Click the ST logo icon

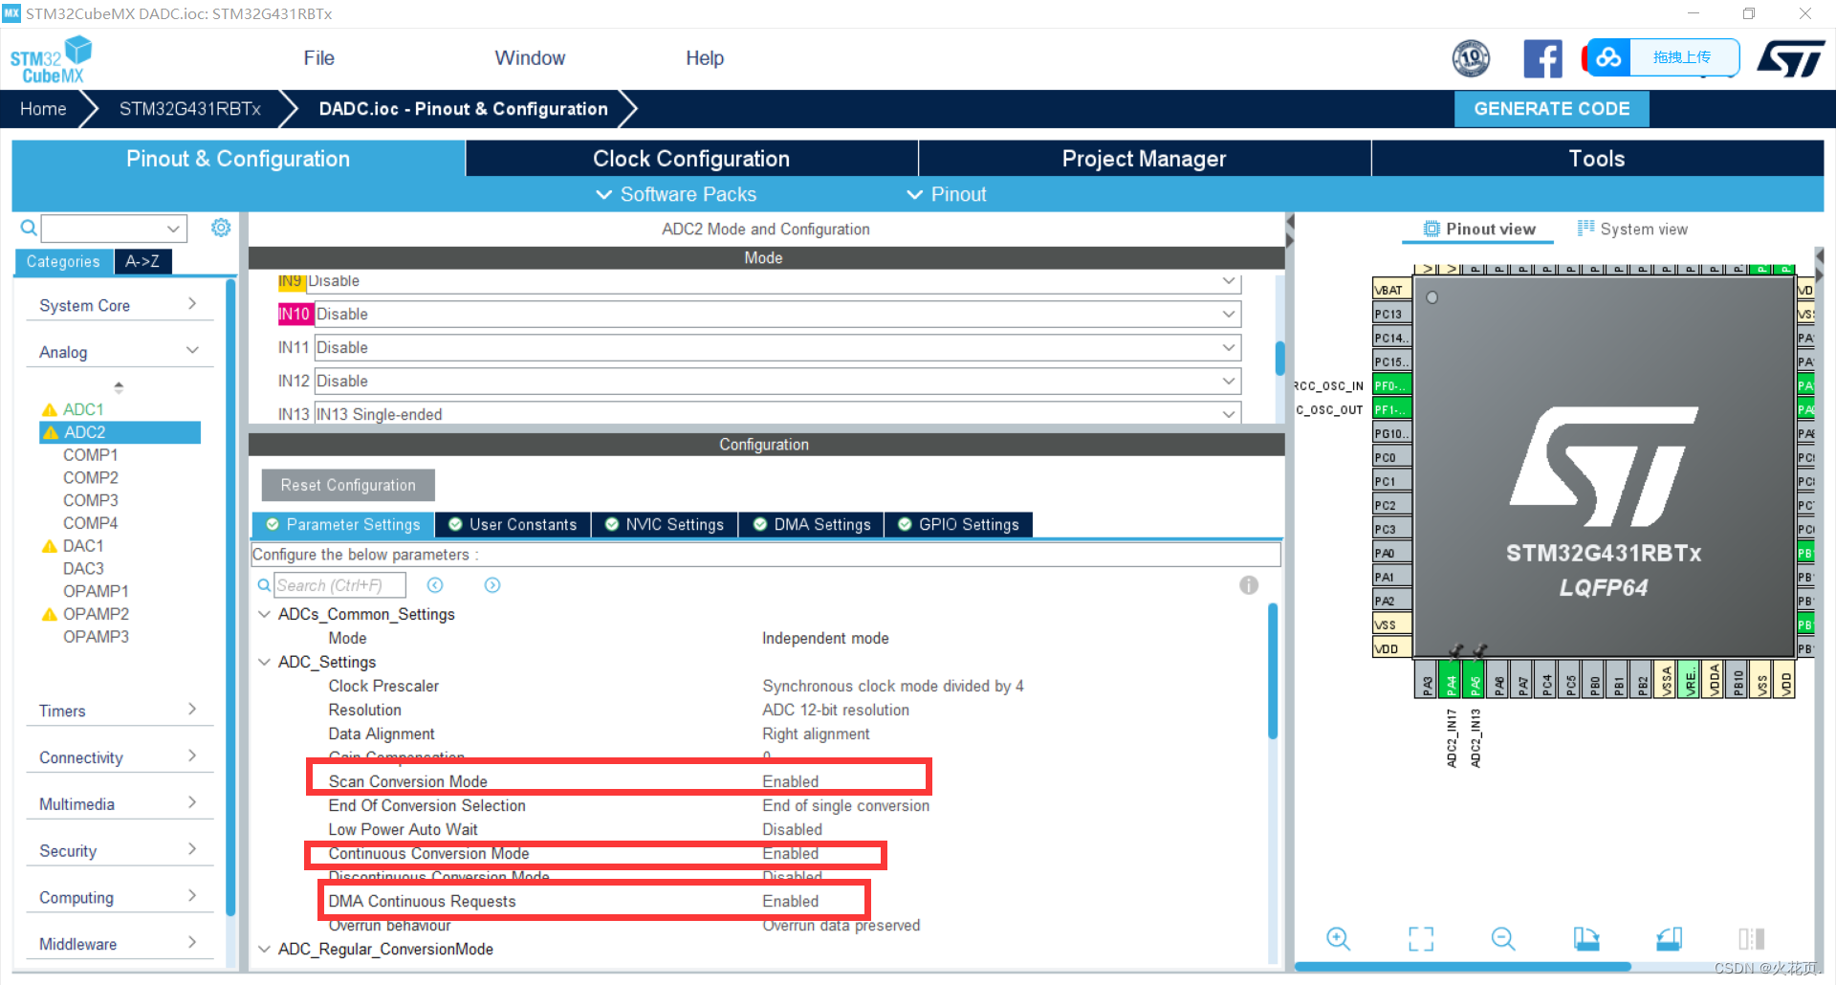(x=1791, y=58)
